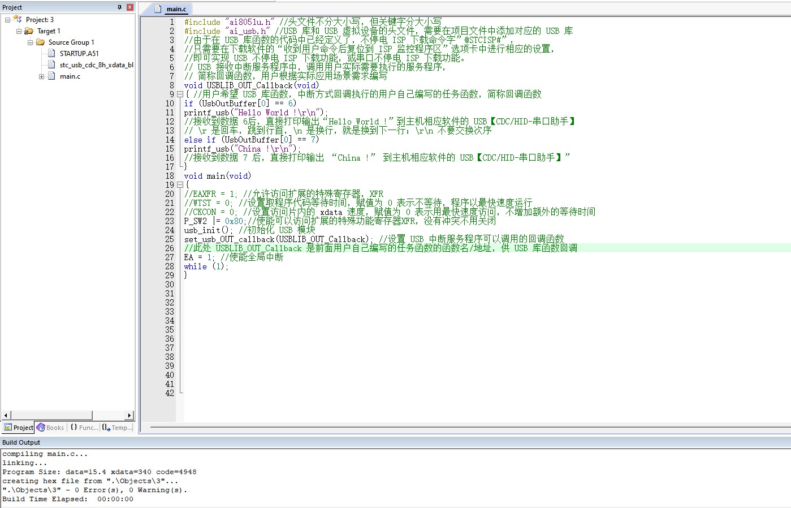791x508 pixels.
Task: Click the #include "ai_usb.h" line
Action: click(x=378, y=31)
